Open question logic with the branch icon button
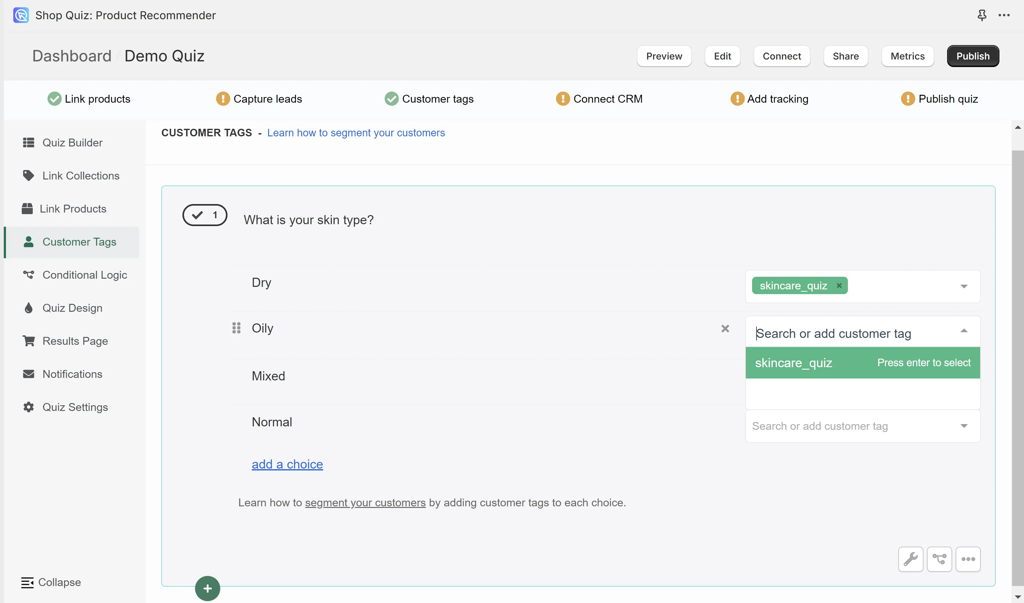The width and height of the screenshot is (1024, 603). (939, 559)
